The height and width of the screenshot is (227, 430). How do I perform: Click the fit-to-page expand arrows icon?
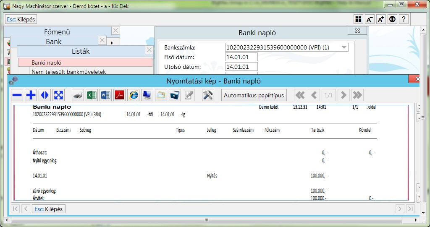(58, 95)
